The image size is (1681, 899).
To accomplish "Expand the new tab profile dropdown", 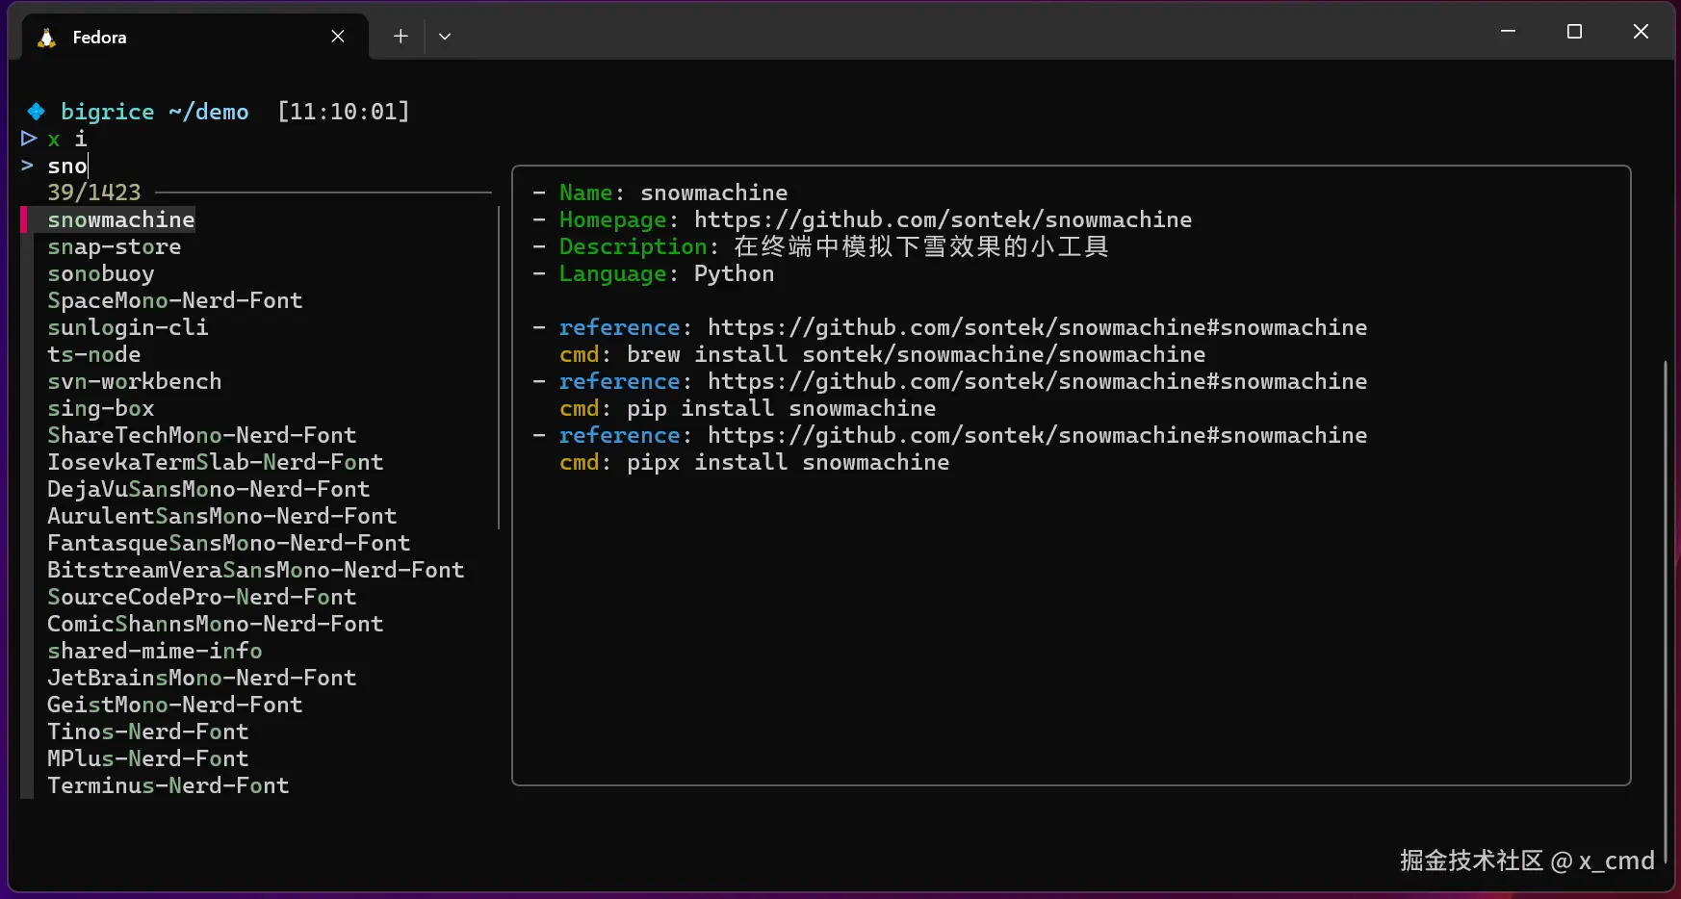I will 445,37.
